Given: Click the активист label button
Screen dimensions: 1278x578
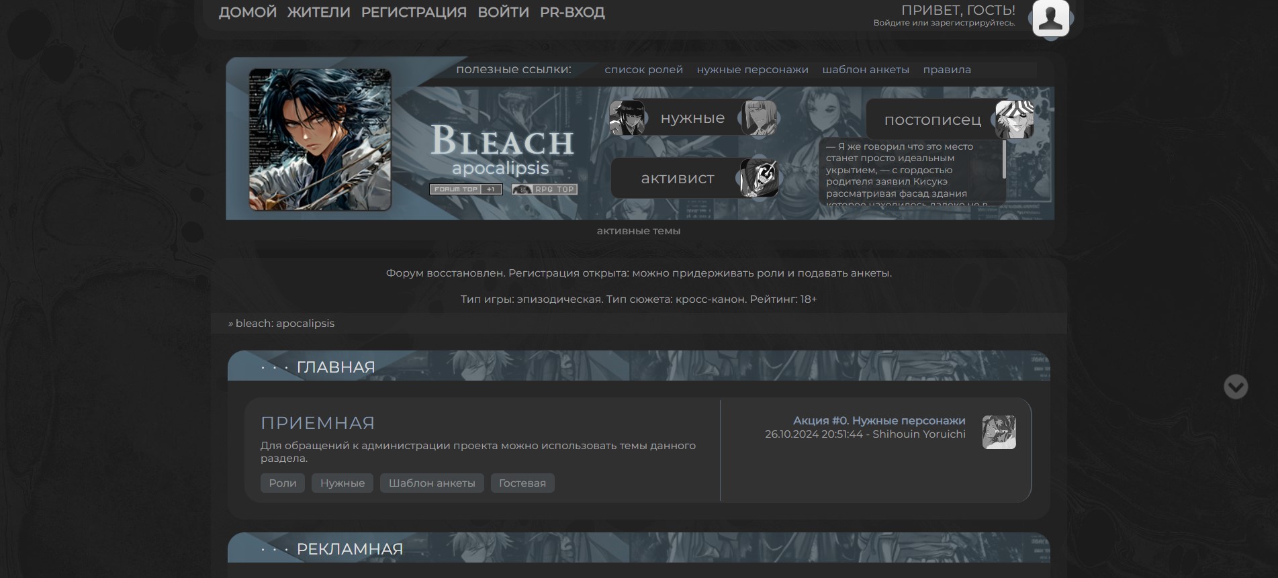Looking at the screenshot, I should tap(678, 179).
